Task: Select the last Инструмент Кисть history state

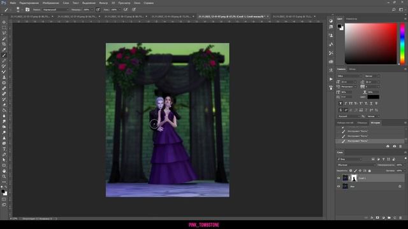Action: point(370,141)
